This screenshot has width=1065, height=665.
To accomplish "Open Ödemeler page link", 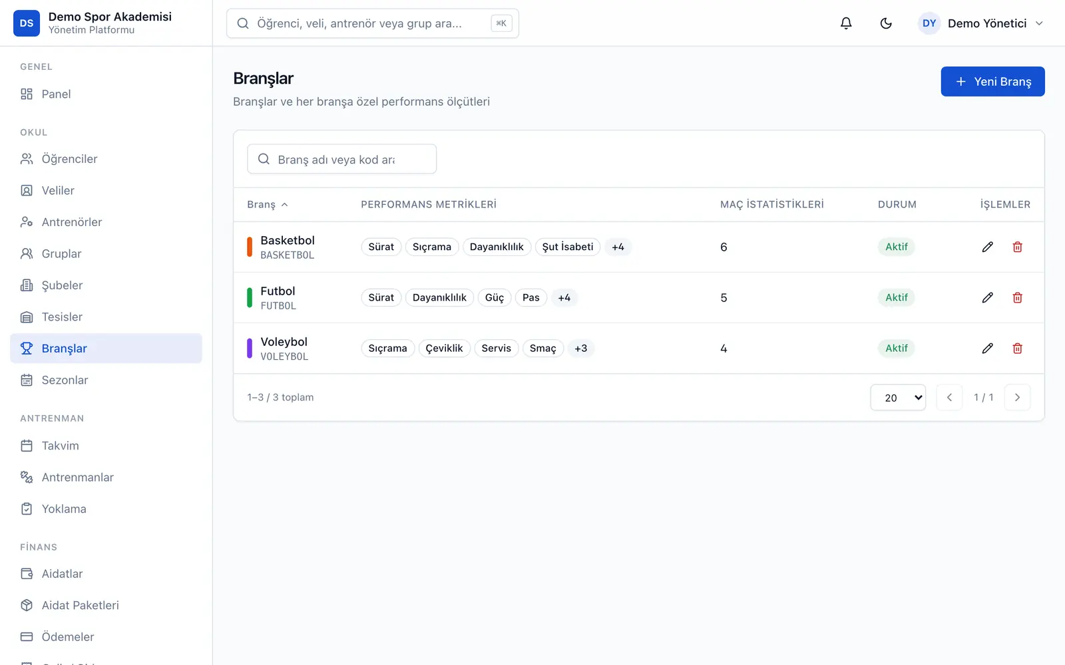I will (106, 637).
